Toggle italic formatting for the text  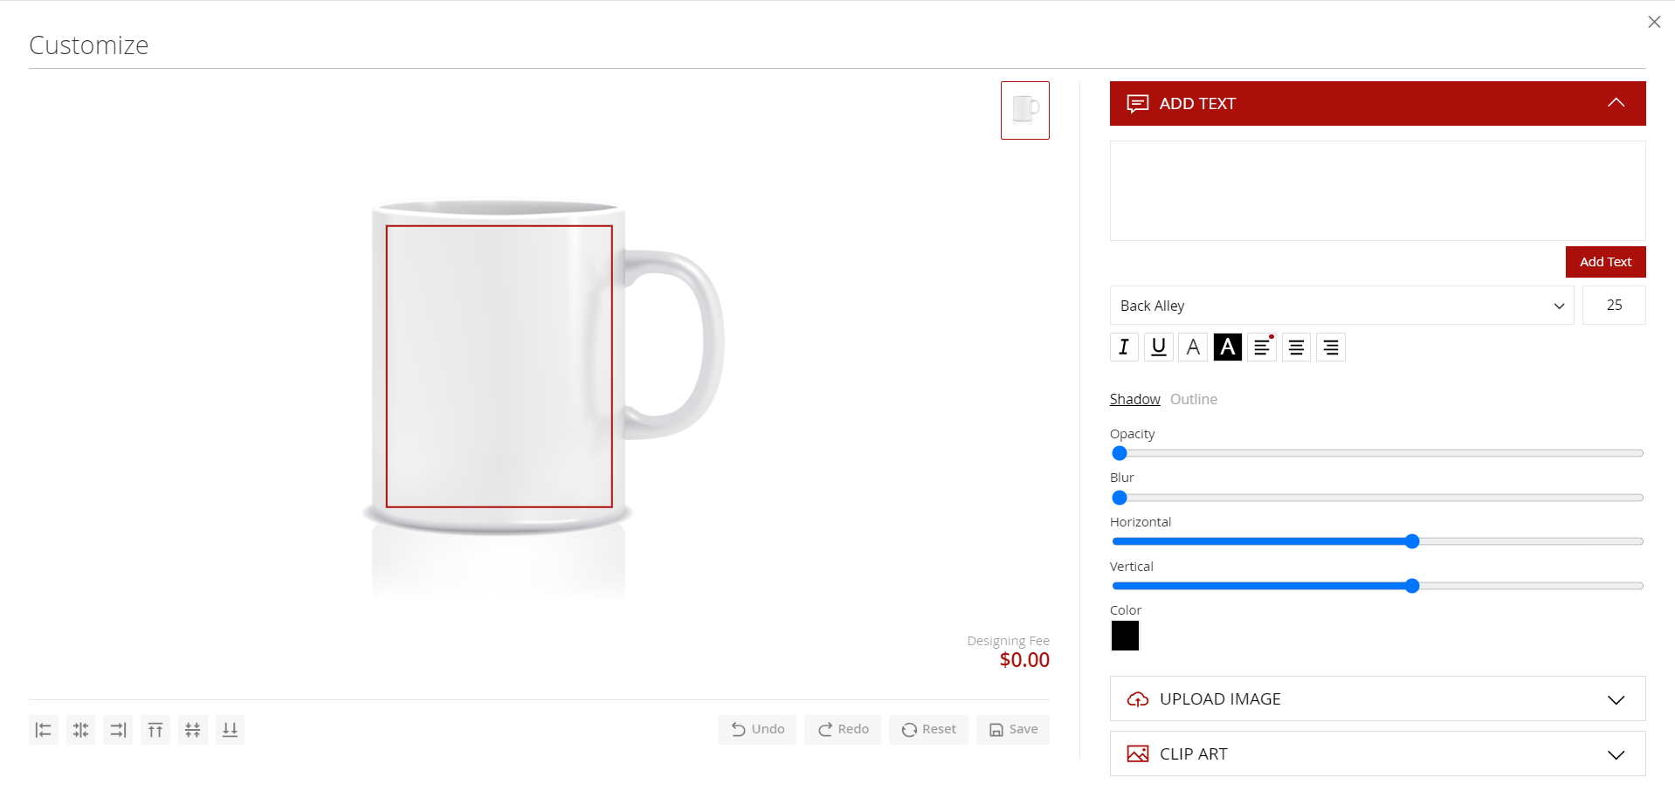(x=1123, y=347)
